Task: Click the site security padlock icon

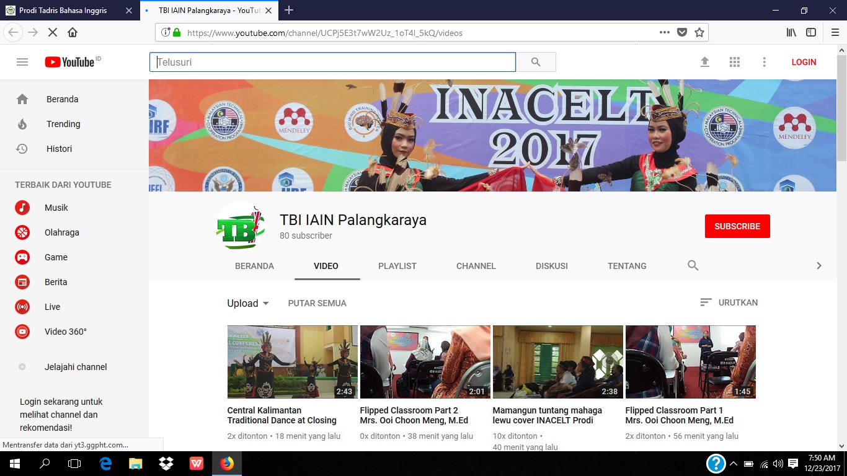Action: point(177,32)
